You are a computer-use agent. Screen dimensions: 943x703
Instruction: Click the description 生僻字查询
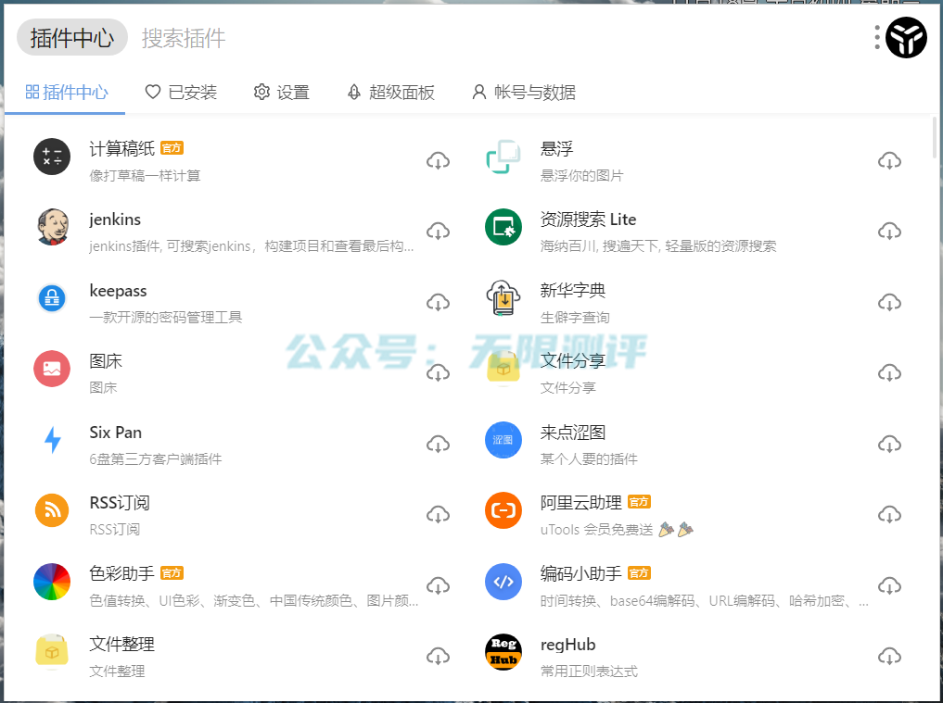574,318
